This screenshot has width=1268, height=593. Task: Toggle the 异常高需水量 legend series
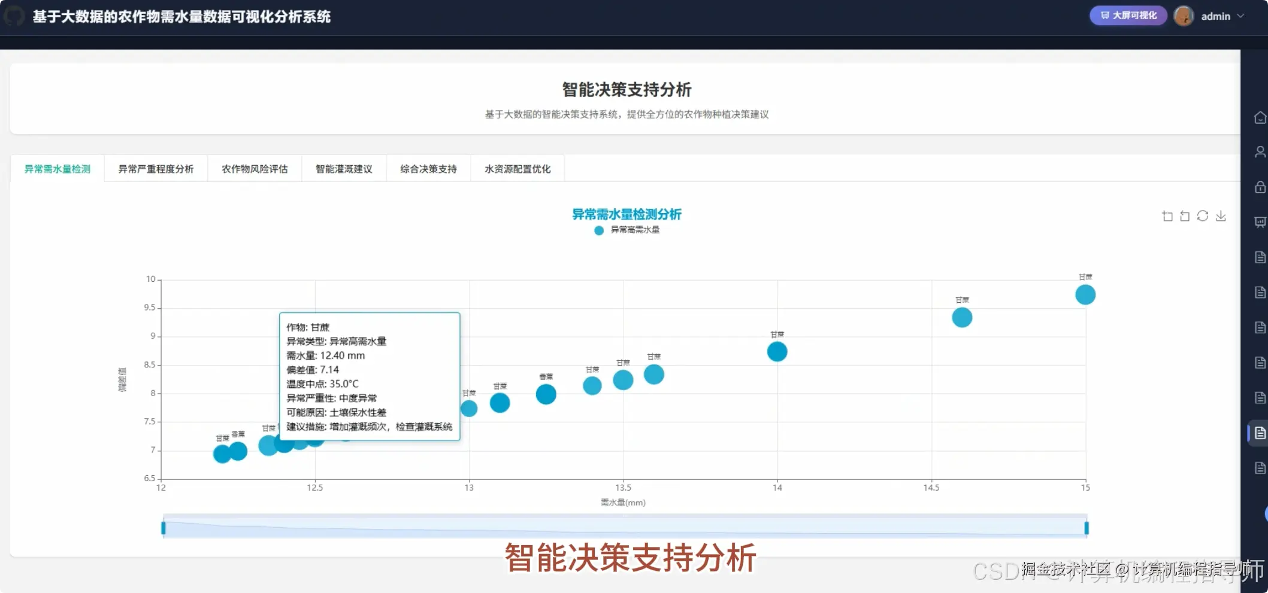tap(627, 230)
